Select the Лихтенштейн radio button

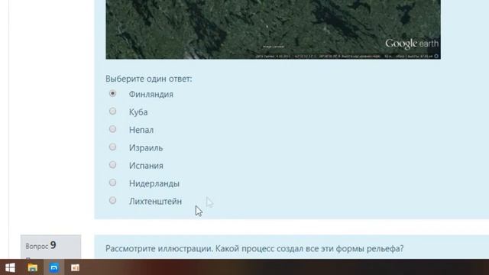[x=112, y=200]
